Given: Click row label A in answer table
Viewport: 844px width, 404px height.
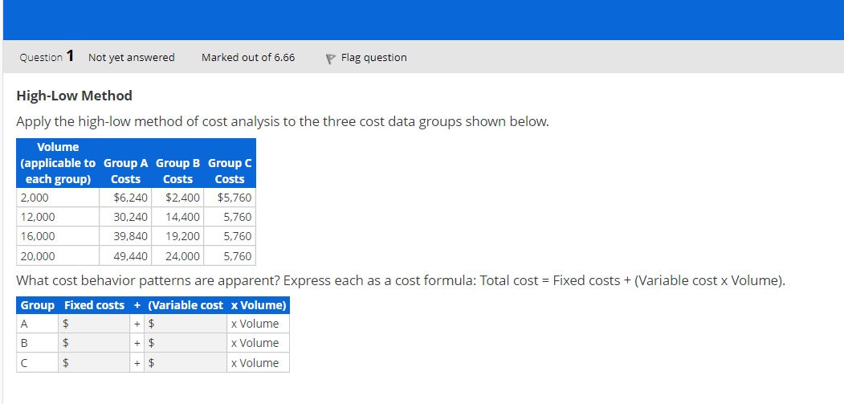Looking at the screenshot, I should tap(23, 324).
